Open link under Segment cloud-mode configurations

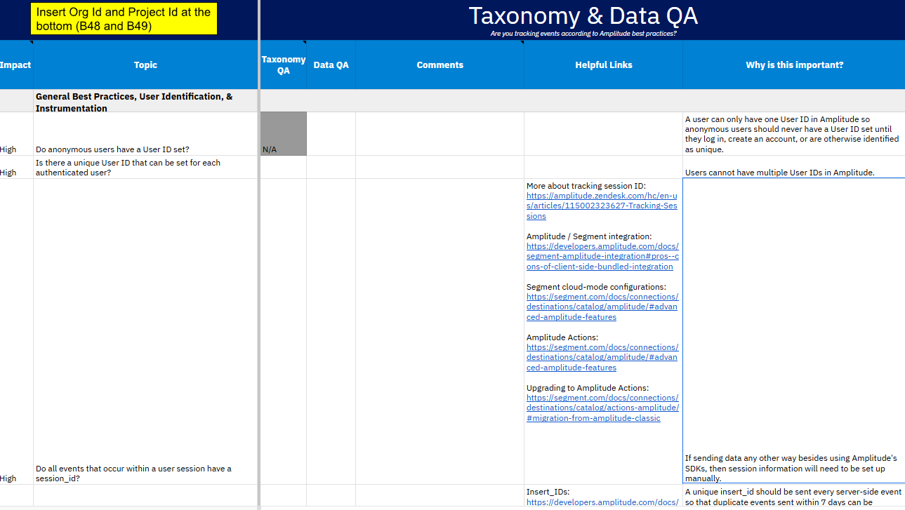tap(602, 307)
